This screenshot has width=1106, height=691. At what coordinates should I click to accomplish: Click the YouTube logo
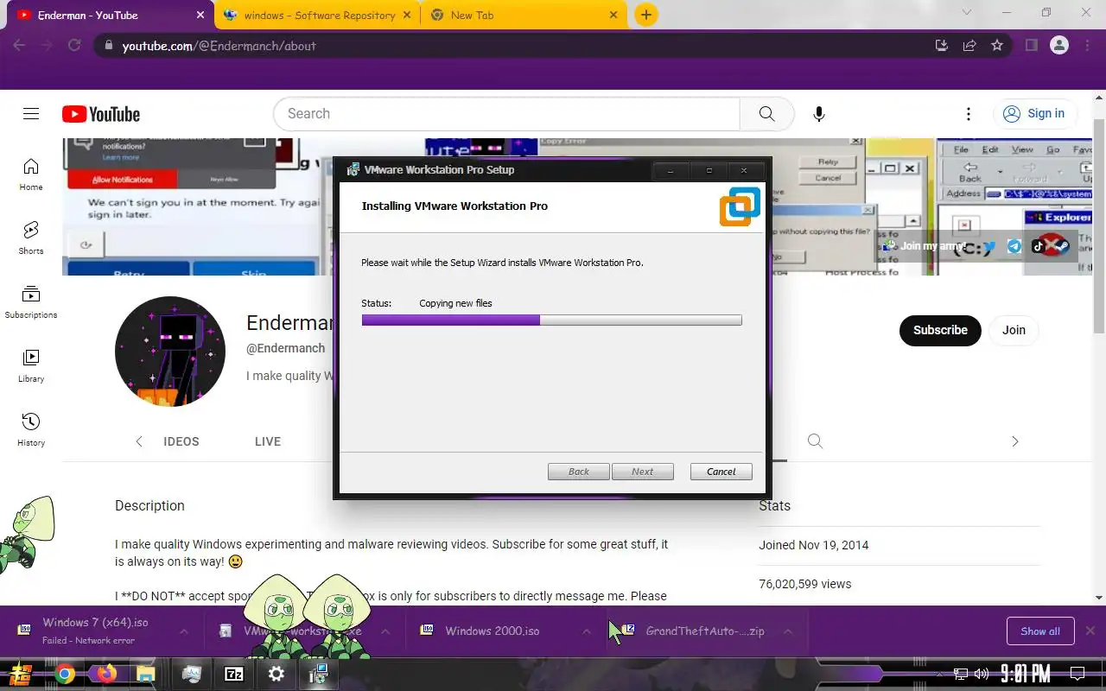tap(101, 114)
